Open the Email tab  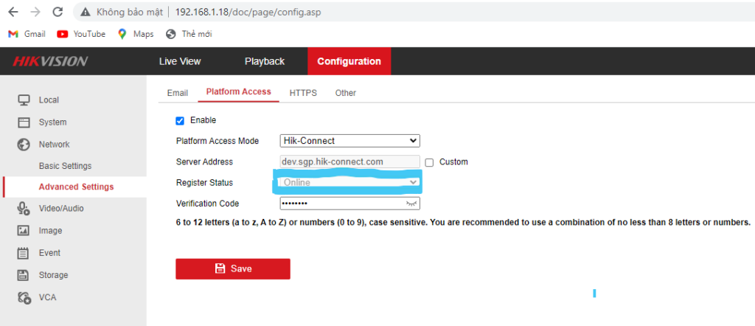tap(178, 93)
